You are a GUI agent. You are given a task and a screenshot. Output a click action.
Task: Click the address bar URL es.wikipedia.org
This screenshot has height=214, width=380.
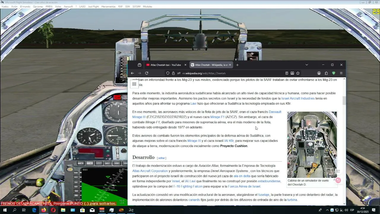coord(204,73)
